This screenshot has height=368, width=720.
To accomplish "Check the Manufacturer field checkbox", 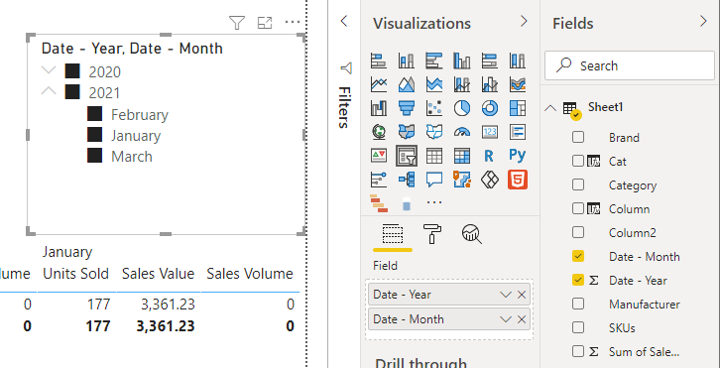I will (578, 304).
